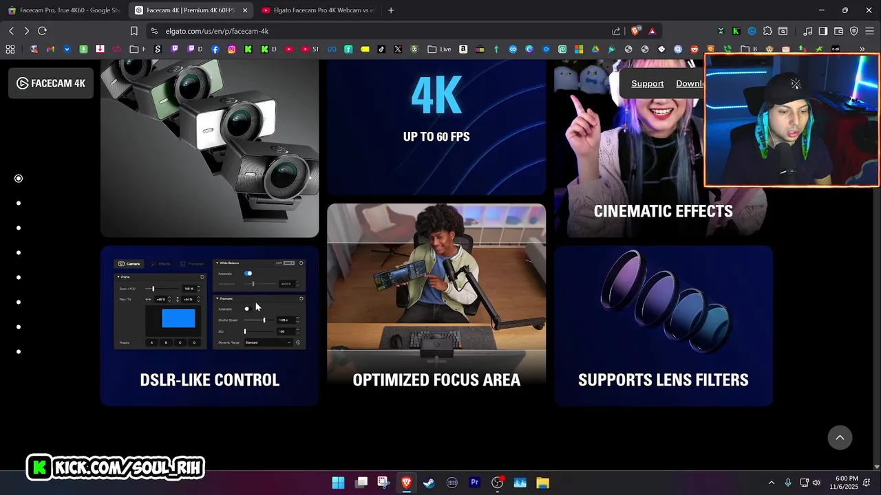
Task: Select the first page section dot
Action: point(19,178)
